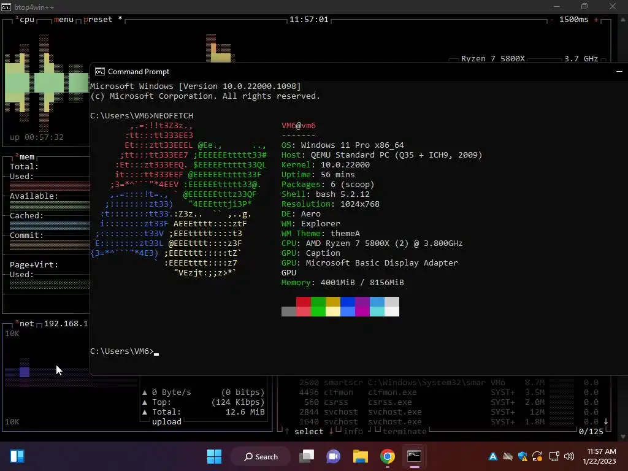Click the Command Prompt cursor line

(124, 351)
